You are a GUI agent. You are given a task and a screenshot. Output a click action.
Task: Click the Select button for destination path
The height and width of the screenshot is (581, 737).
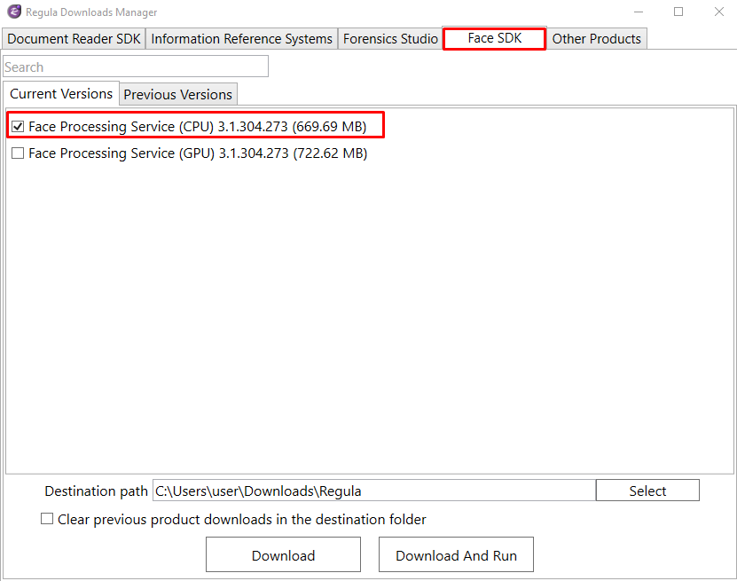(x=647, y=491)
